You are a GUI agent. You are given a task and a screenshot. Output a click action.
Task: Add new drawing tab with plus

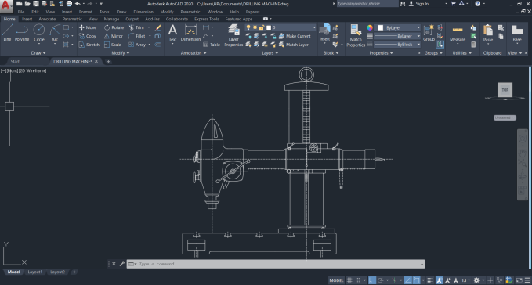pyautogui.click(x=108, y=61)
